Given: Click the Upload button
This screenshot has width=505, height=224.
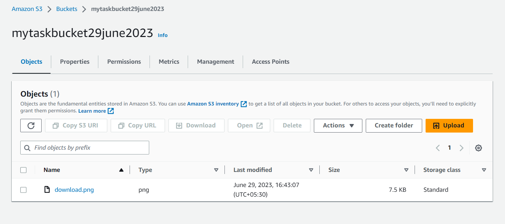Looking at the screenshot, I should [449, 125].
